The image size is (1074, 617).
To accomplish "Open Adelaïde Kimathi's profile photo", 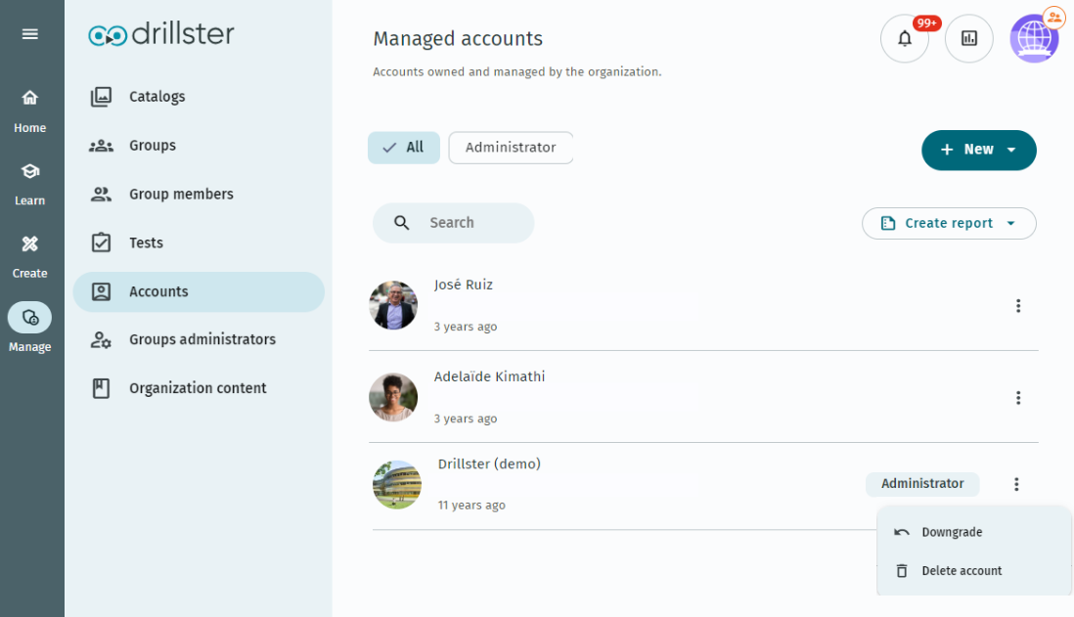I will 393,397.
